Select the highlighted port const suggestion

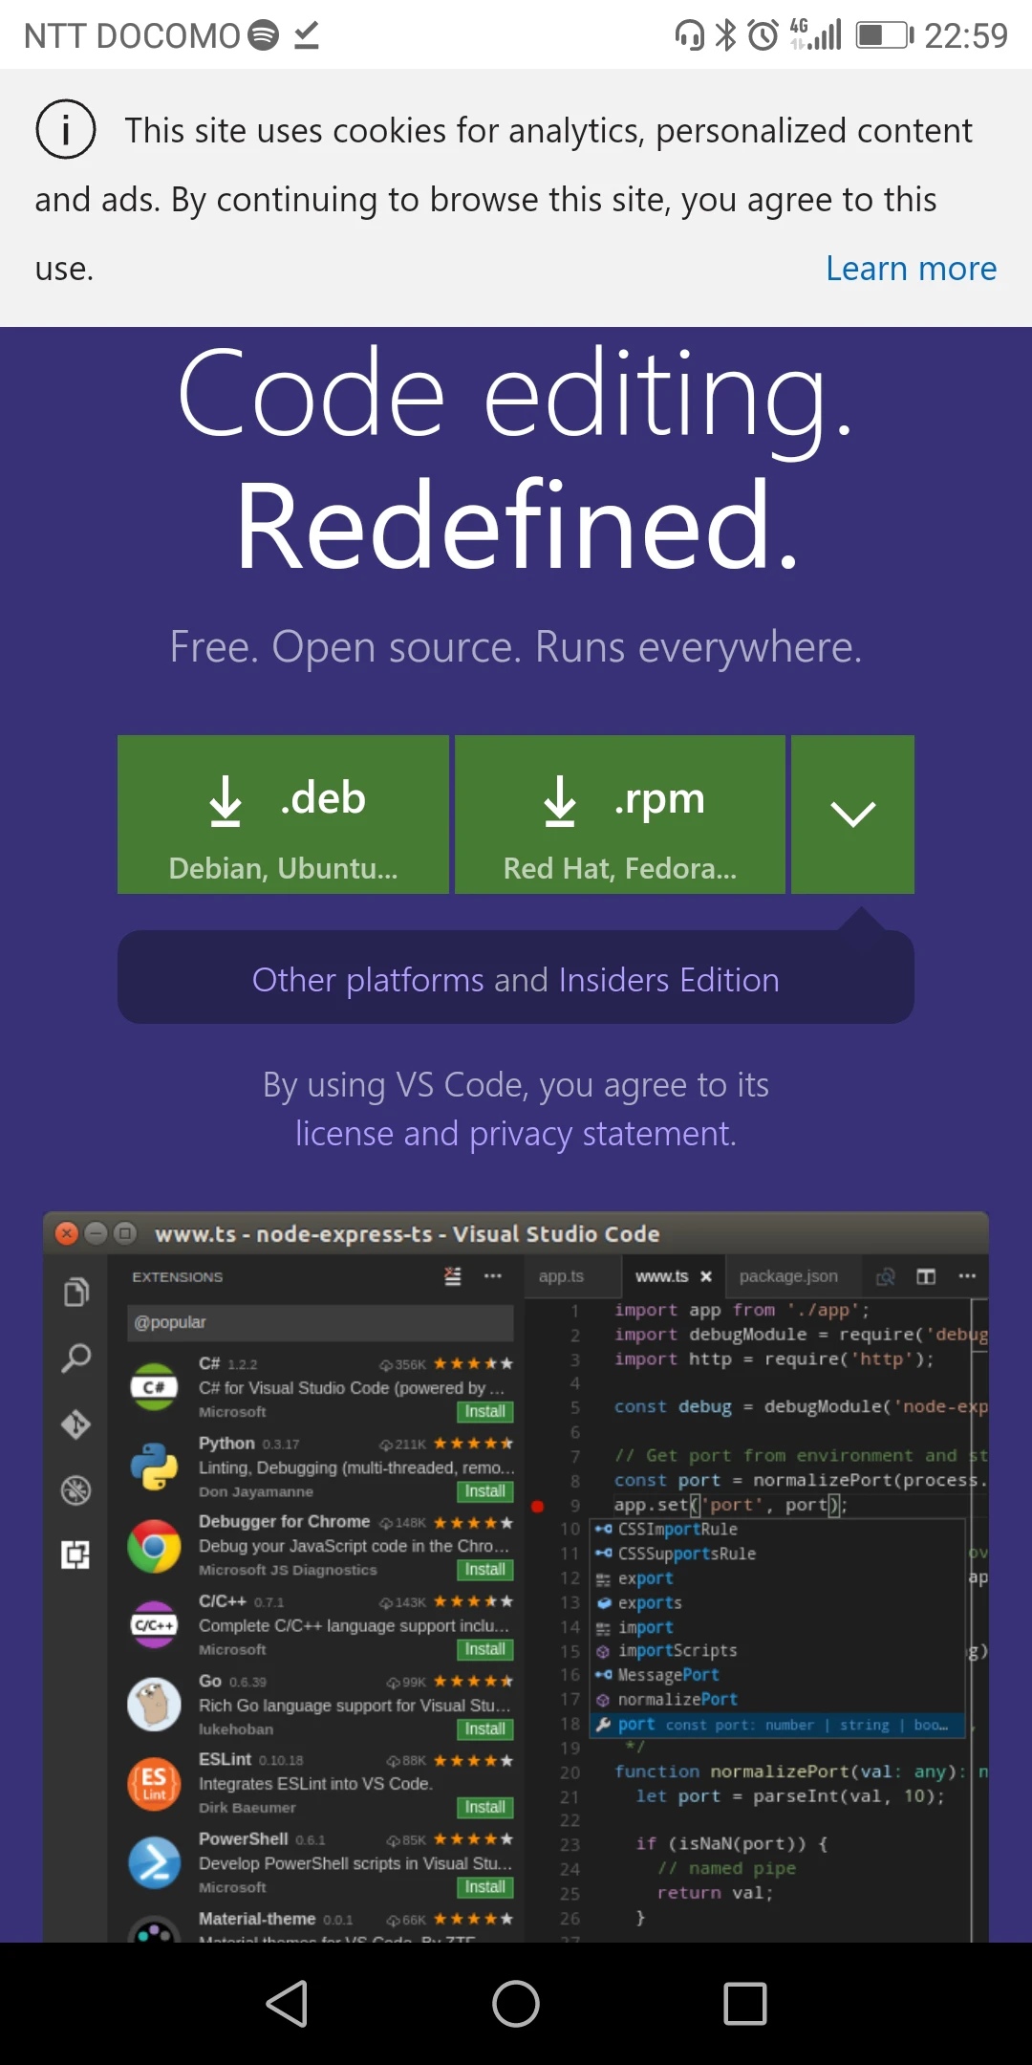[776, 1725]
